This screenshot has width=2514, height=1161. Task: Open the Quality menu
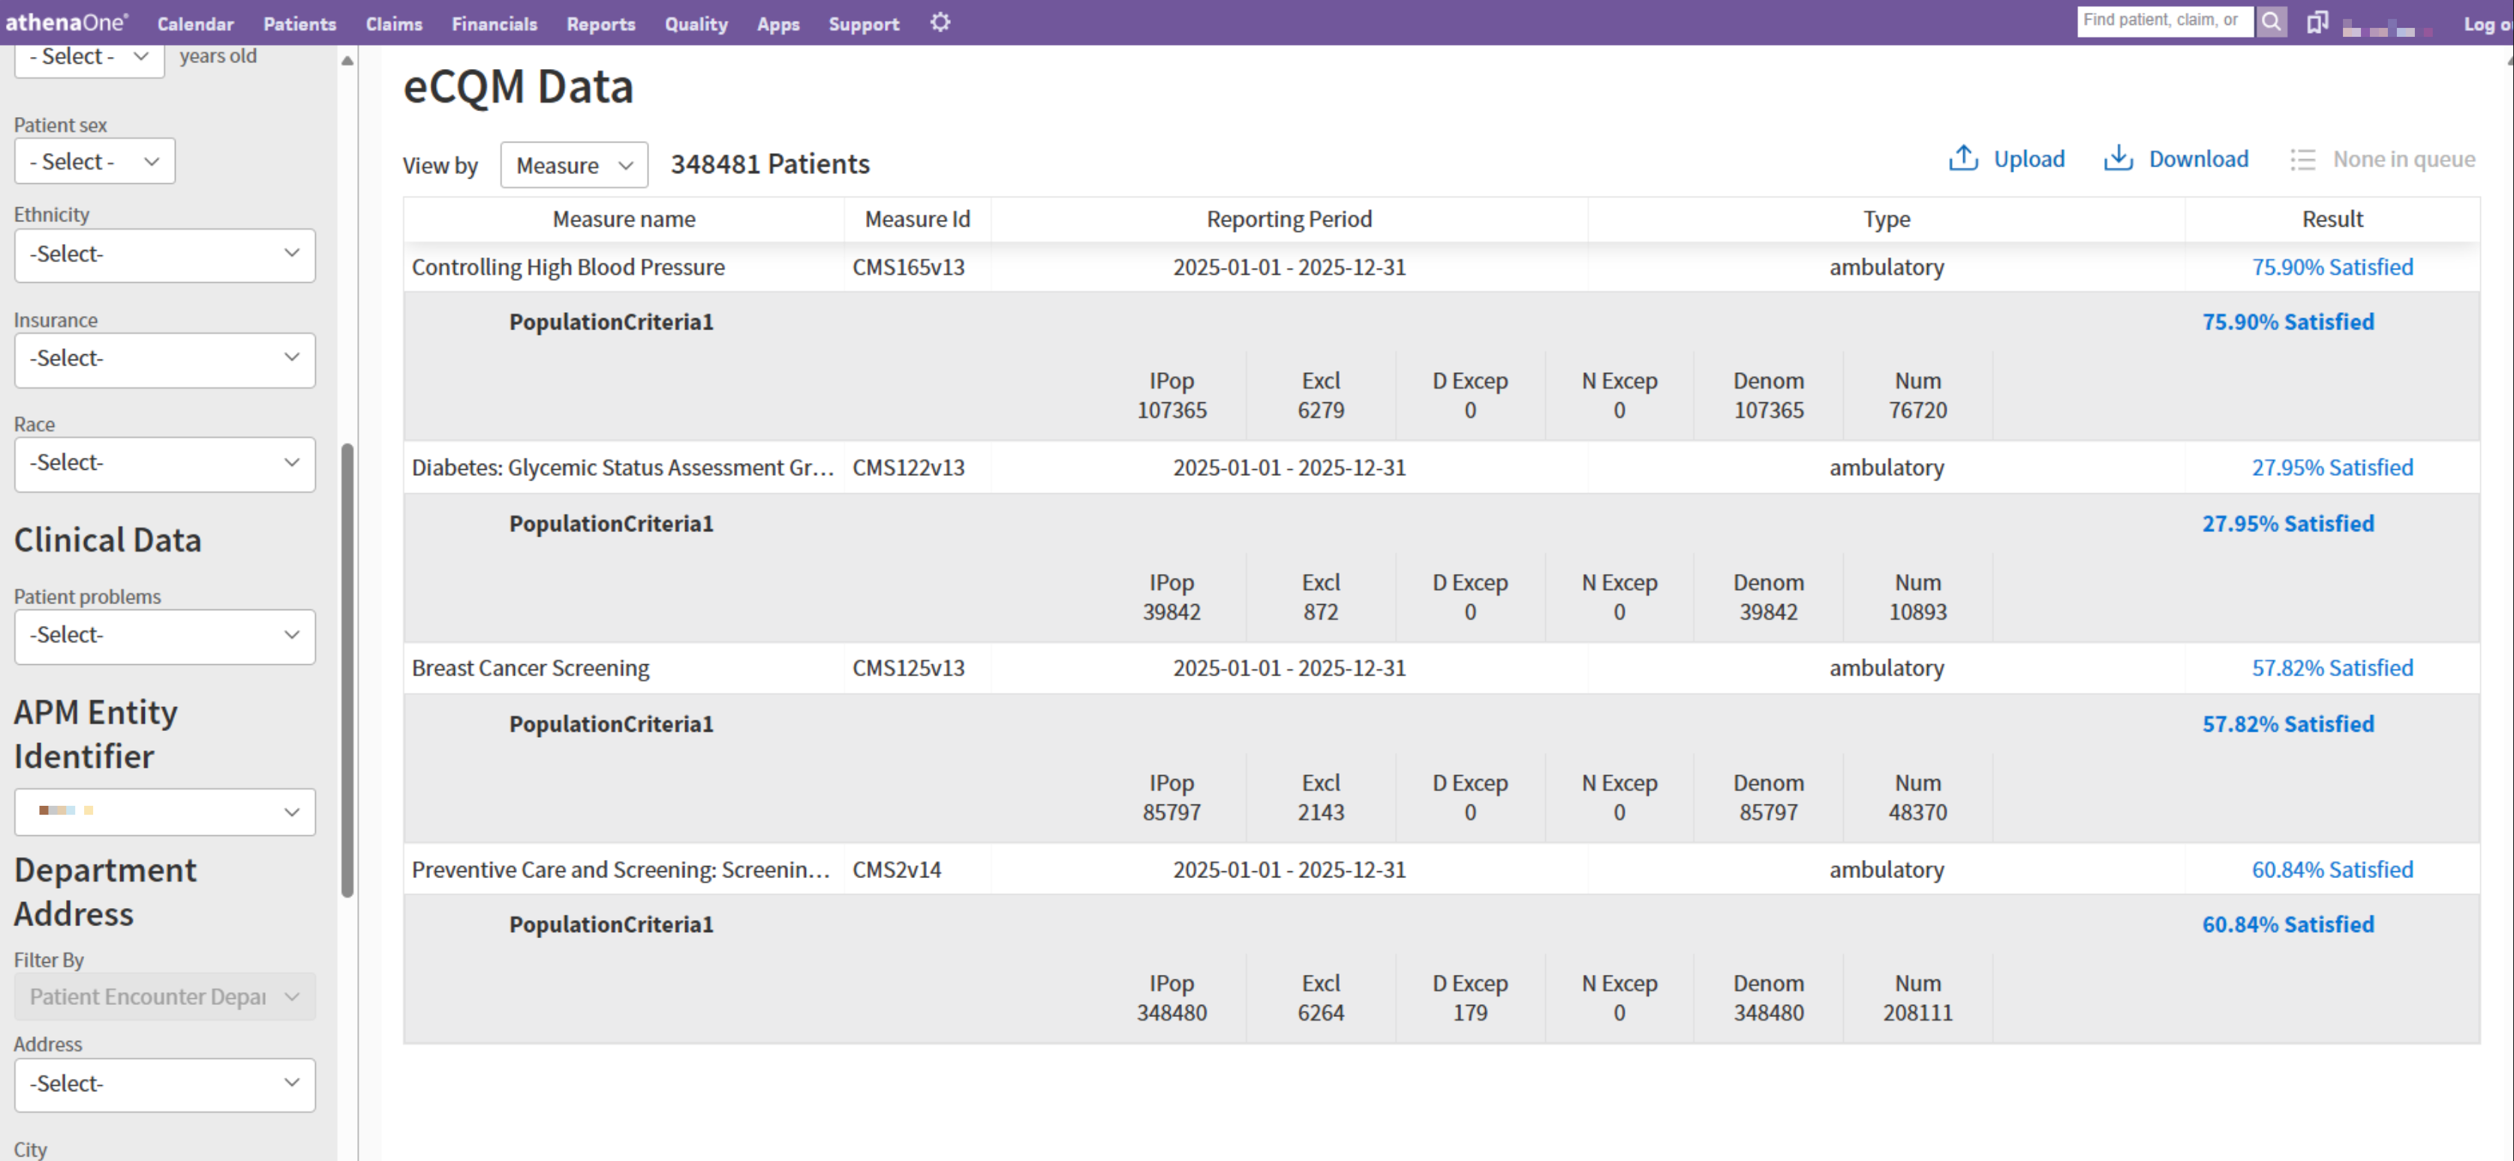click(696, 23)
